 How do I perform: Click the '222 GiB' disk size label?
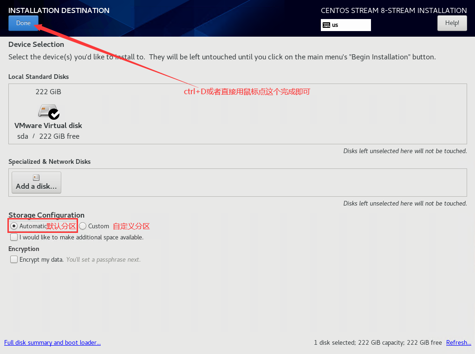point(48,92)
